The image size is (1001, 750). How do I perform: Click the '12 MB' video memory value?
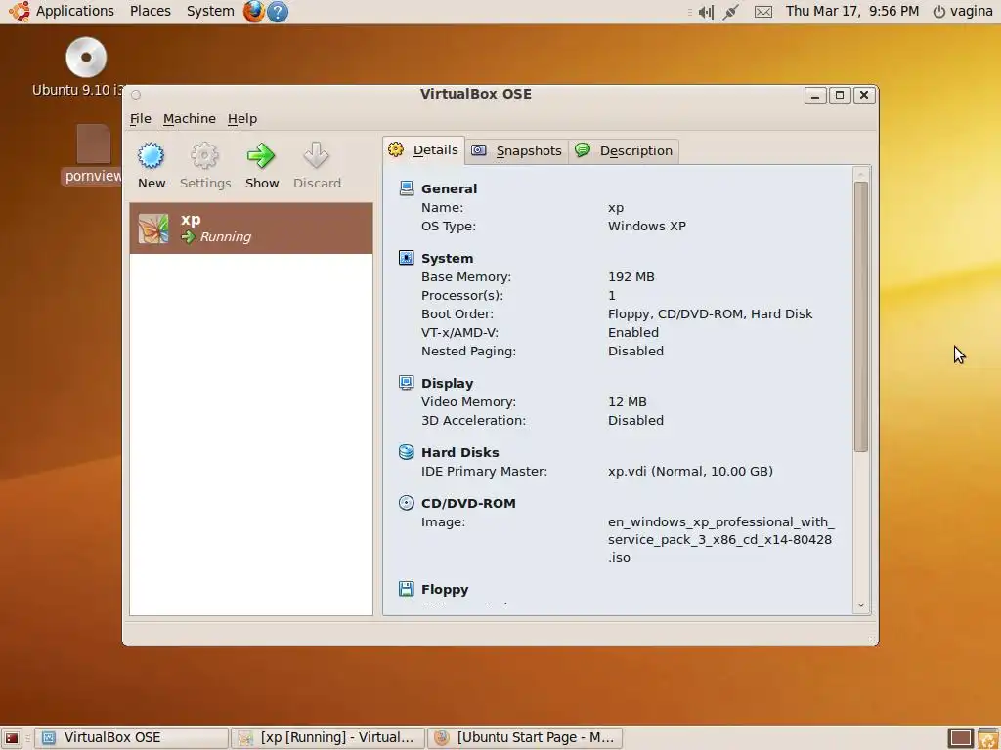tap(627, 401)
